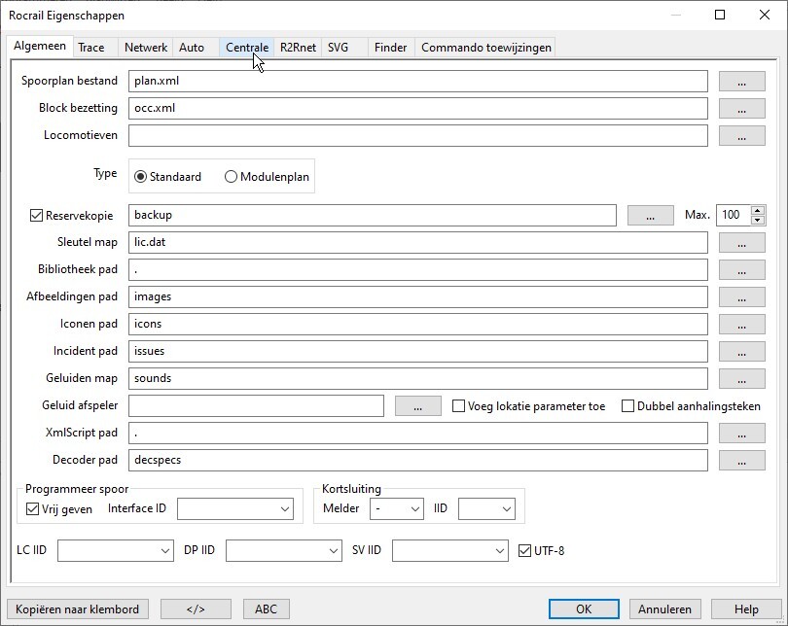
Task: Browse for Decoder pad
Action: [x=741, y=460]
